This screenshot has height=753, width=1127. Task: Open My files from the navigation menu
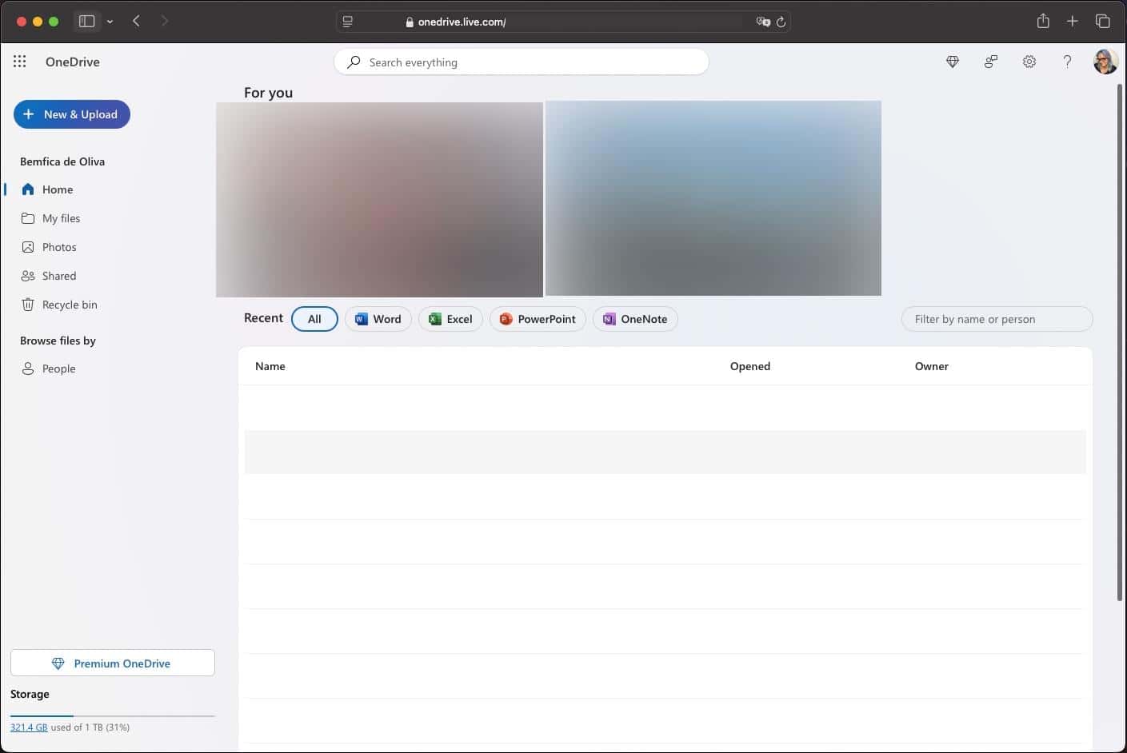pos(60,218)
